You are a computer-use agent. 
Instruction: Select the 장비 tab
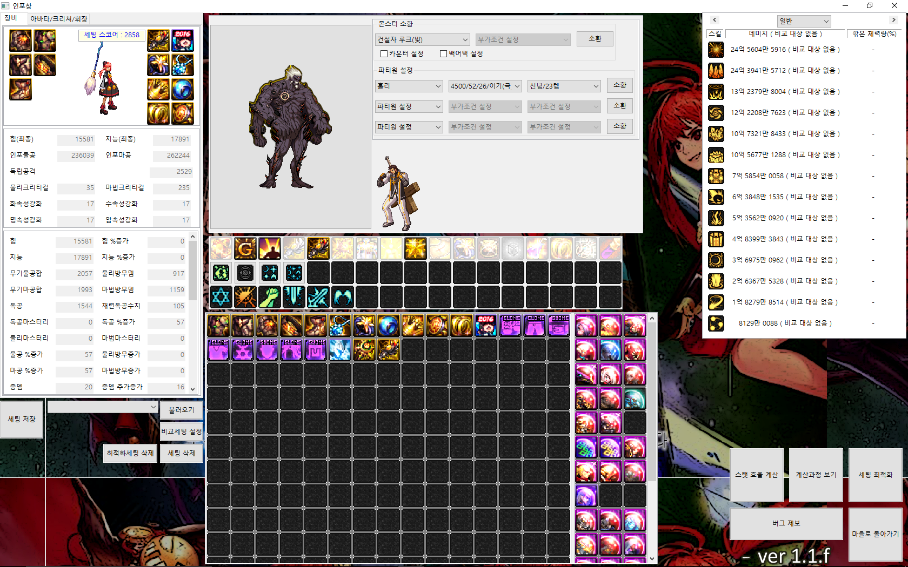pyautogui.click(x=11, y=18)
